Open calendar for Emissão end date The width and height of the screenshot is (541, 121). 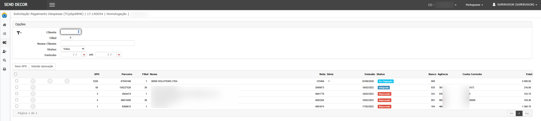[x=119, y=55]
